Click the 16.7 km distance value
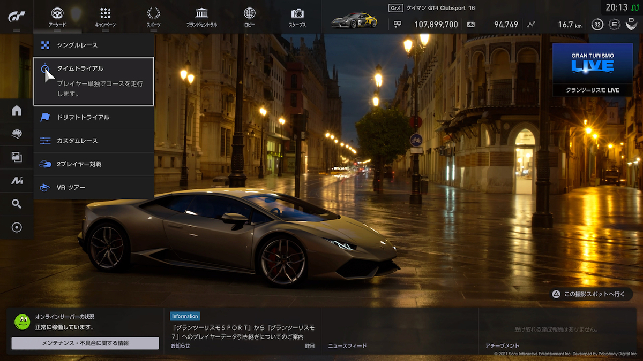The image size is (643, 361). [x=570, y=25]
